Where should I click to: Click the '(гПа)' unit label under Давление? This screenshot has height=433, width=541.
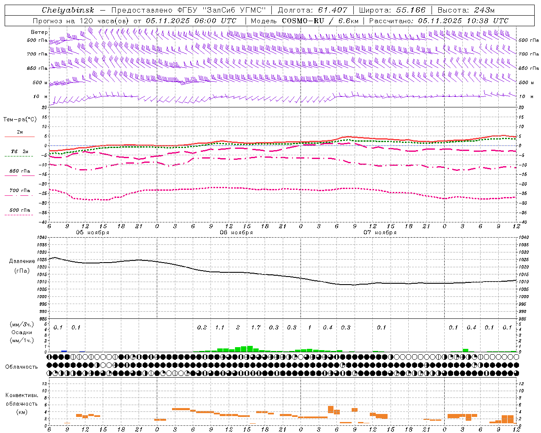[x=22, y=271]
